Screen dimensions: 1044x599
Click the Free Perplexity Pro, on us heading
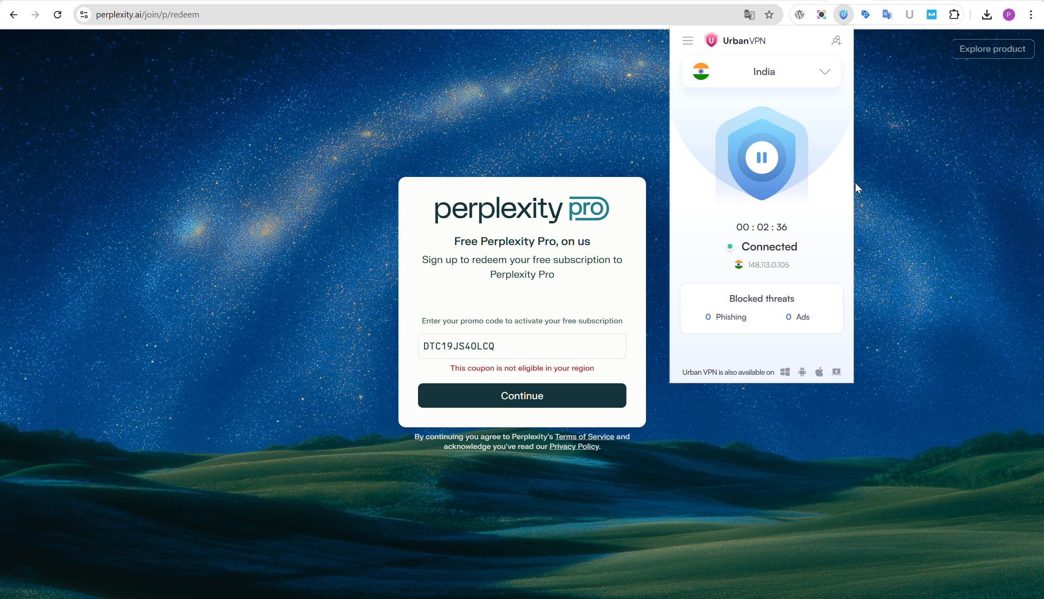click(522, 241)
